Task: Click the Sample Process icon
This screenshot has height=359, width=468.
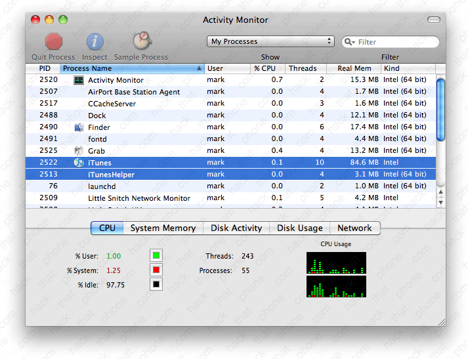Action: coord(141,41)
